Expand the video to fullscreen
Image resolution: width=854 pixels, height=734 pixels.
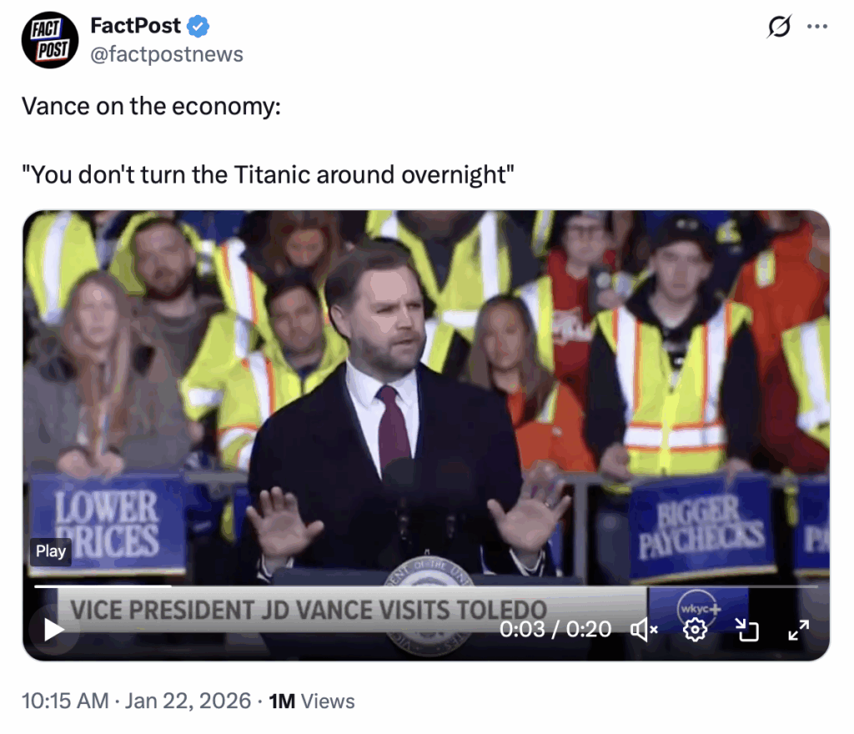coord(798,630)
